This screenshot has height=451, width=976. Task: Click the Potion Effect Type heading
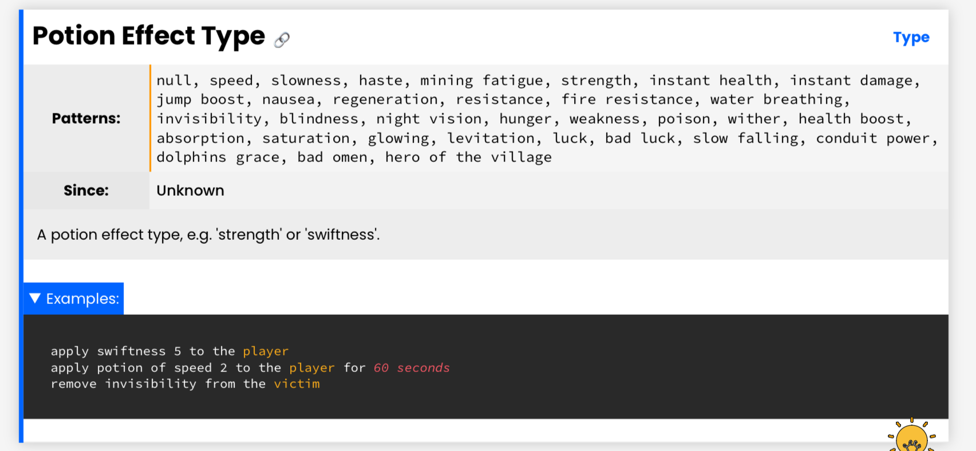(x=149, y=36)
